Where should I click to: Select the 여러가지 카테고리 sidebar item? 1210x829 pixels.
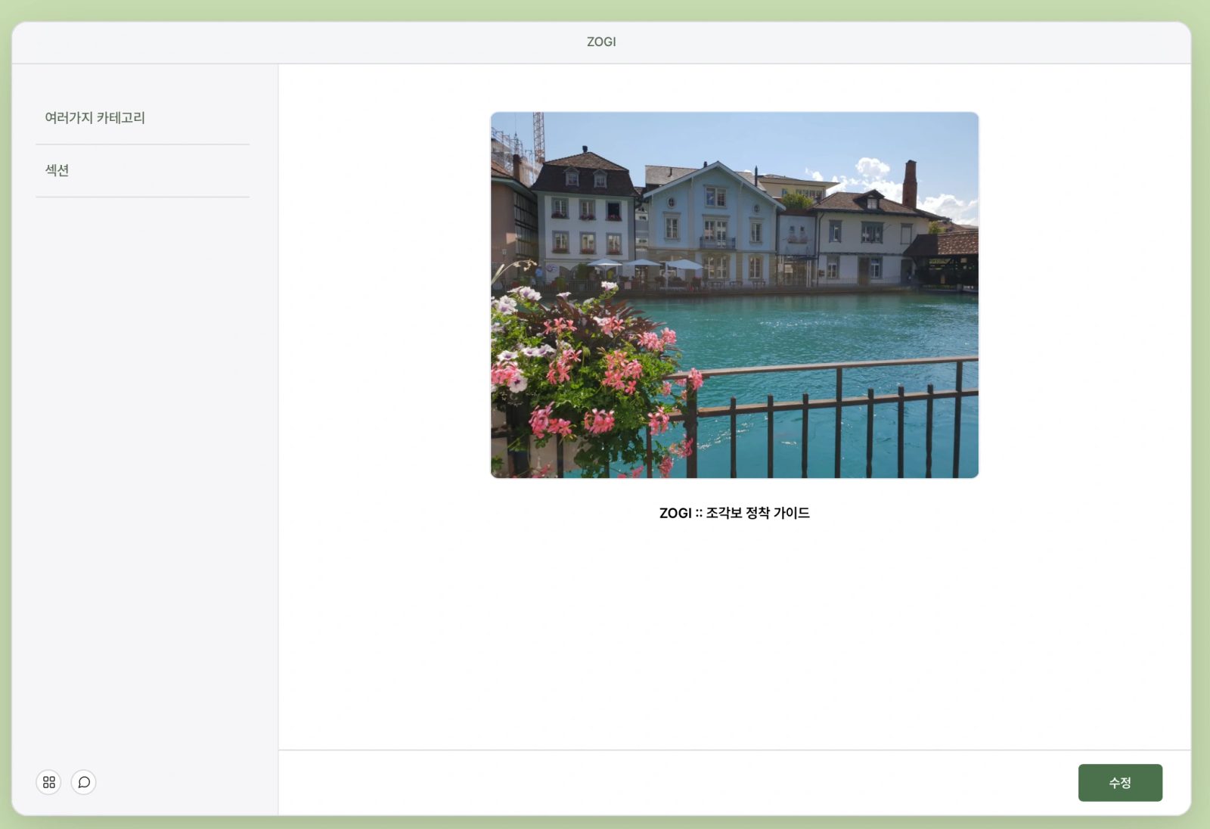tap(142, 118)
